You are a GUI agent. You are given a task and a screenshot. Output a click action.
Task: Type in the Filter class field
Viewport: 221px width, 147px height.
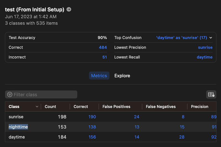[44, 95]
